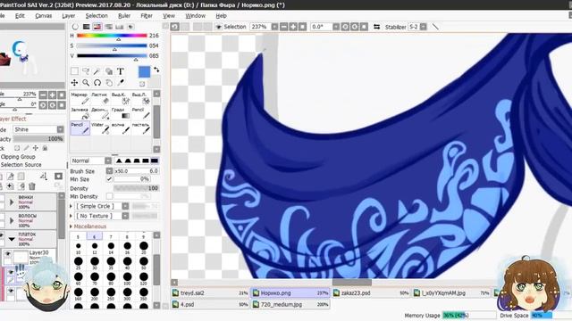Open the Selection menu
The image size is (572, 321).
click(97, 16)
